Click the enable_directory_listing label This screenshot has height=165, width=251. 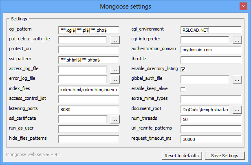click(x=154, y=69)
